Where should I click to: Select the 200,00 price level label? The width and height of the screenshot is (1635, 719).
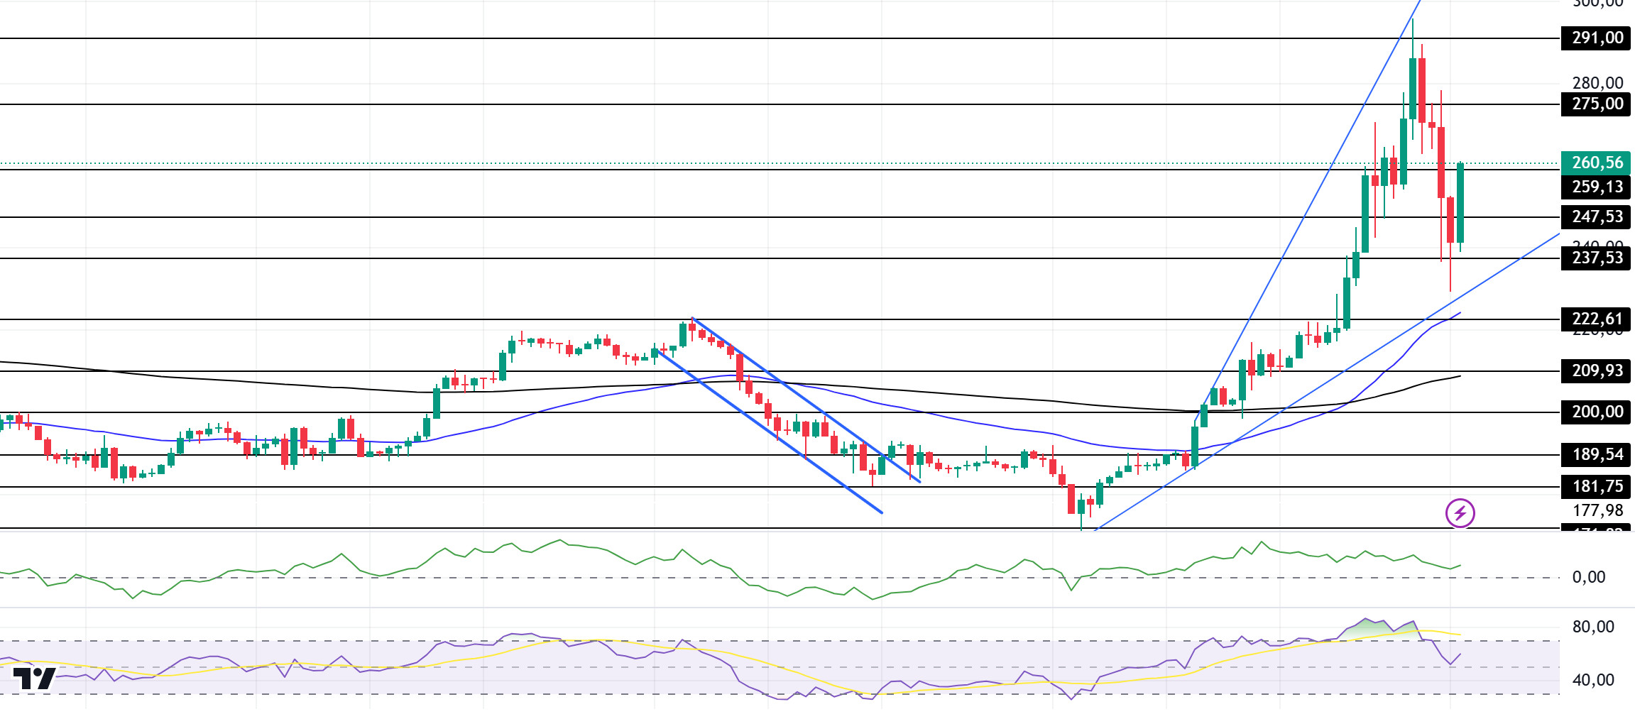pos(1595,412)
